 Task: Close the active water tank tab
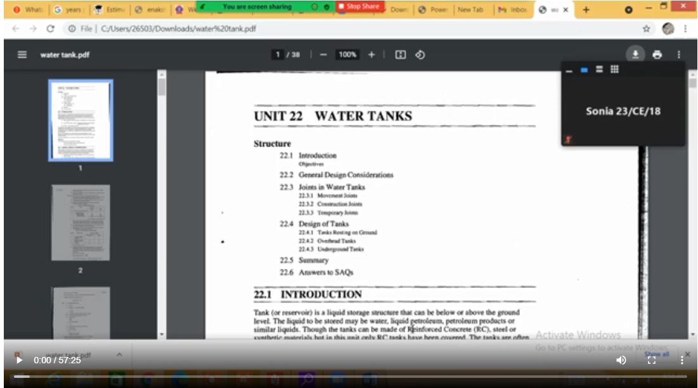click(x=566, y=10)
